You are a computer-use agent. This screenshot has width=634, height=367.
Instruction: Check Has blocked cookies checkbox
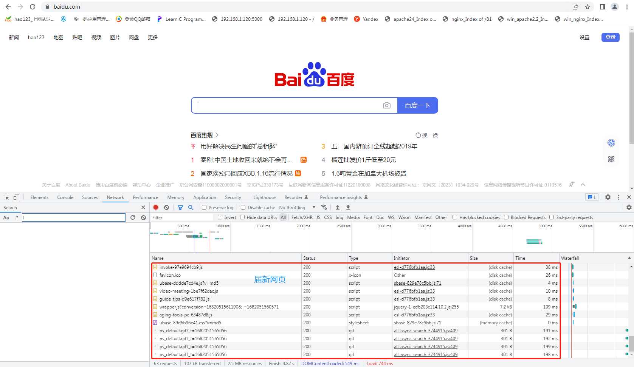[x=455, y=217]
